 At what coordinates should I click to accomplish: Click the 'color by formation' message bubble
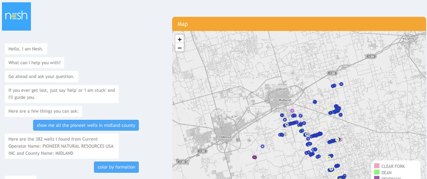116,167
